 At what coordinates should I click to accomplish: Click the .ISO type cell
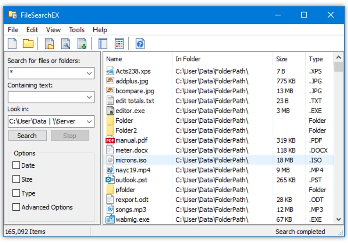tap(315, 160)
